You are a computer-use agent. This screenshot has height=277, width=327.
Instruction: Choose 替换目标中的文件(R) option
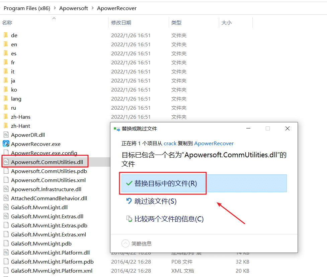[x=204, y=183]
